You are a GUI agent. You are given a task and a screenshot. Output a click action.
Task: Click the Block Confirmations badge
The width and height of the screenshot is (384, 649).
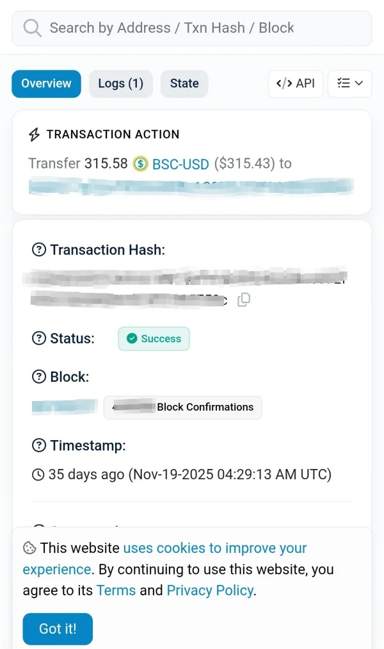click(183, 407)
